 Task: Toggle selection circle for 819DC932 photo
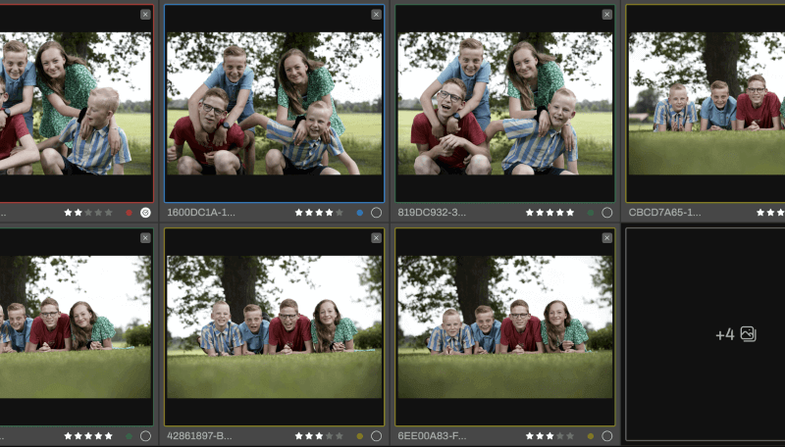point(606,212)
